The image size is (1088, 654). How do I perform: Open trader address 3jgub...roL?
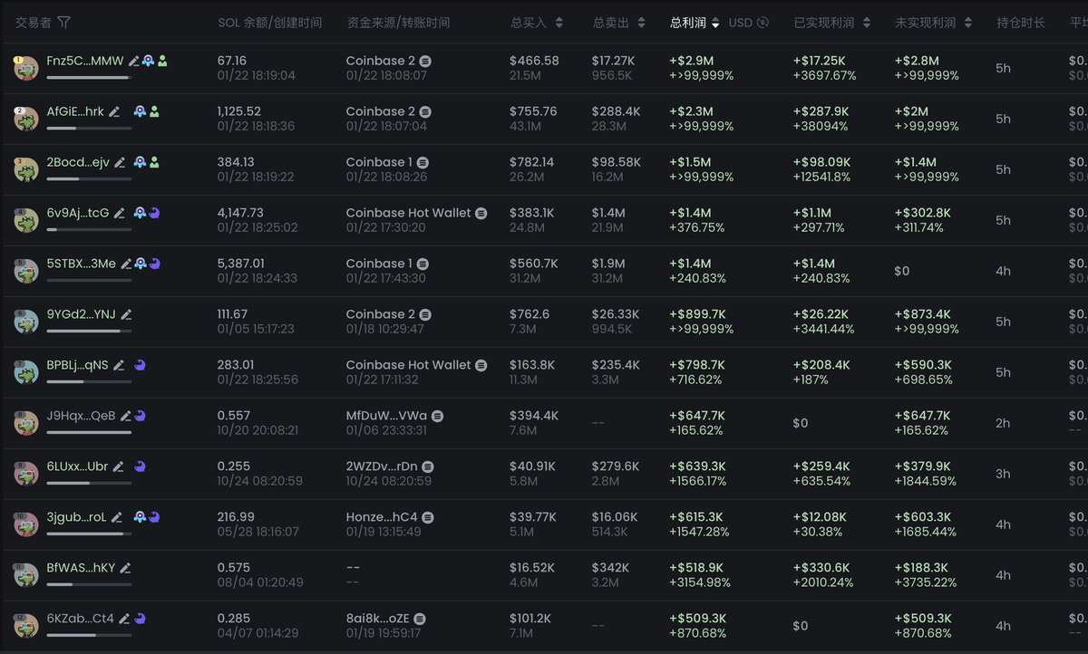click(76, 517)
